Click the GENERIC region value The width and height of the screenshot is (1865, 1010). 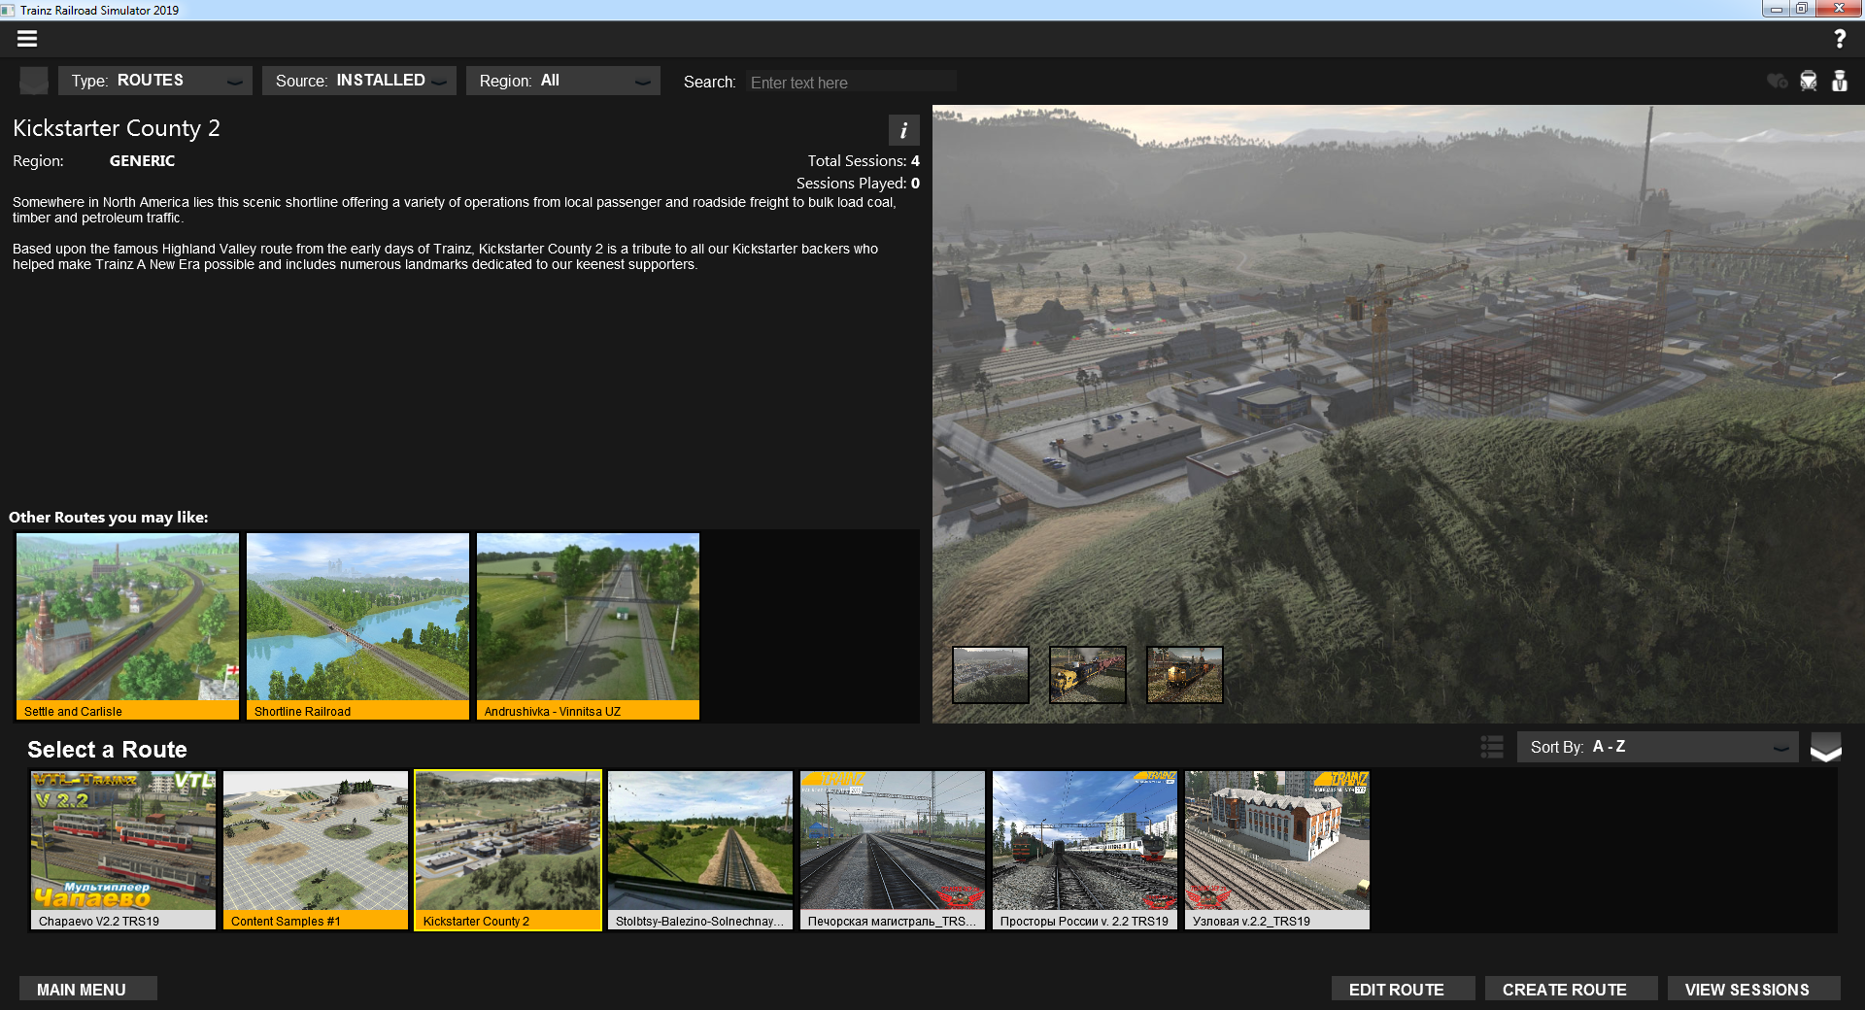(x=142, y=161)
